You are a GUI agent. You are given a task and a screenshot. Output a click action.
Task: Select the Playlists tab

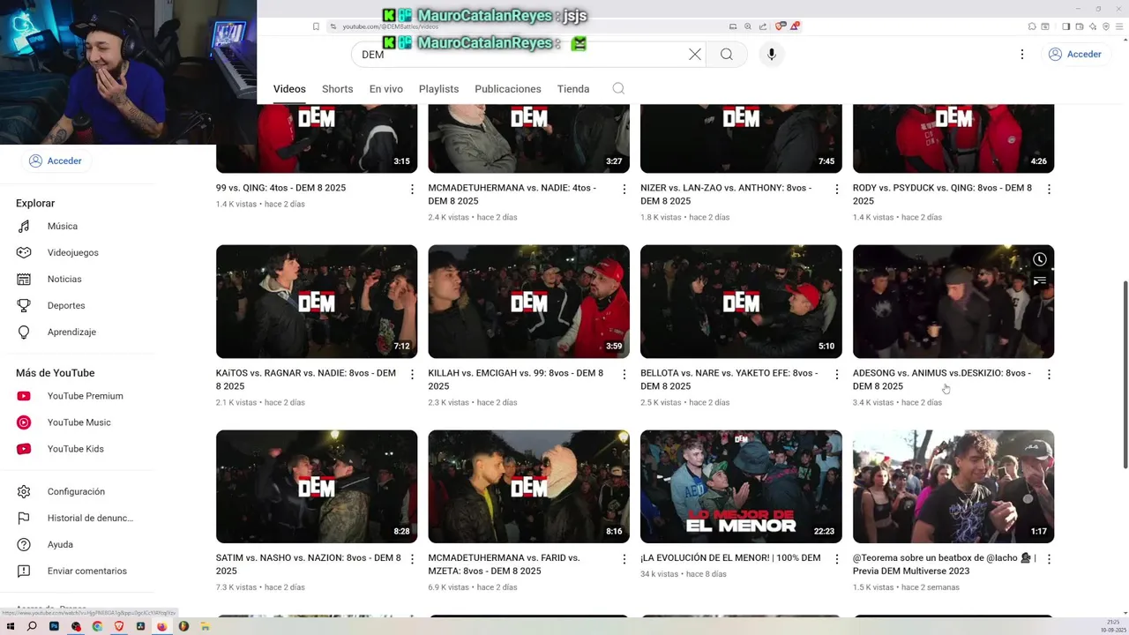click(x=438, y=89)
